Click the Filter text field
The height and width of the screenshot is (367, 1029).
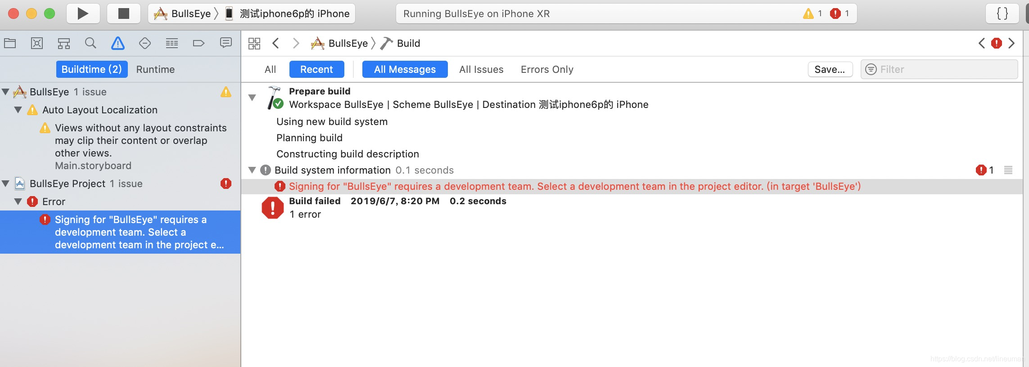[939, 69]
